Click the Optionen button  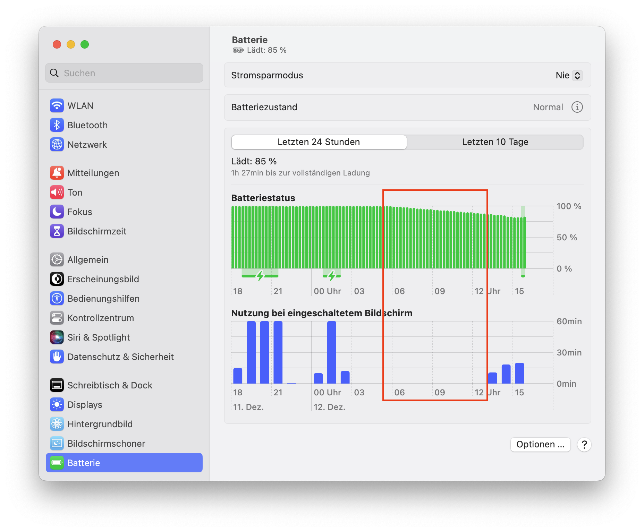pyautogui.click(x=540, y=445)
